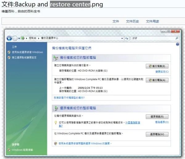Maximize the Backup and Restore Center window
Viewport: 185px width, 159px height.
(168, 31)
